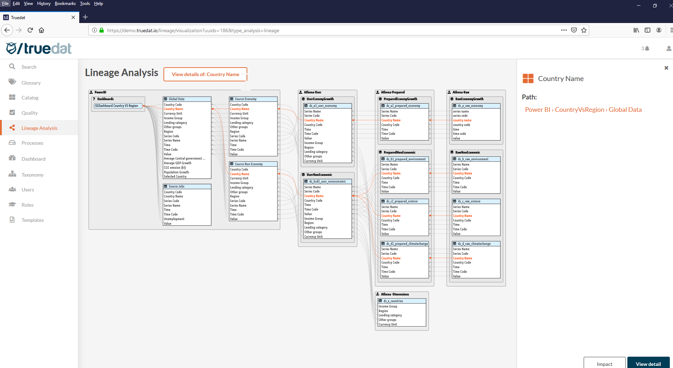Close the Truedat browser tab
The height and width of the screenshot is (368, 673).
(x=73, y=17)
